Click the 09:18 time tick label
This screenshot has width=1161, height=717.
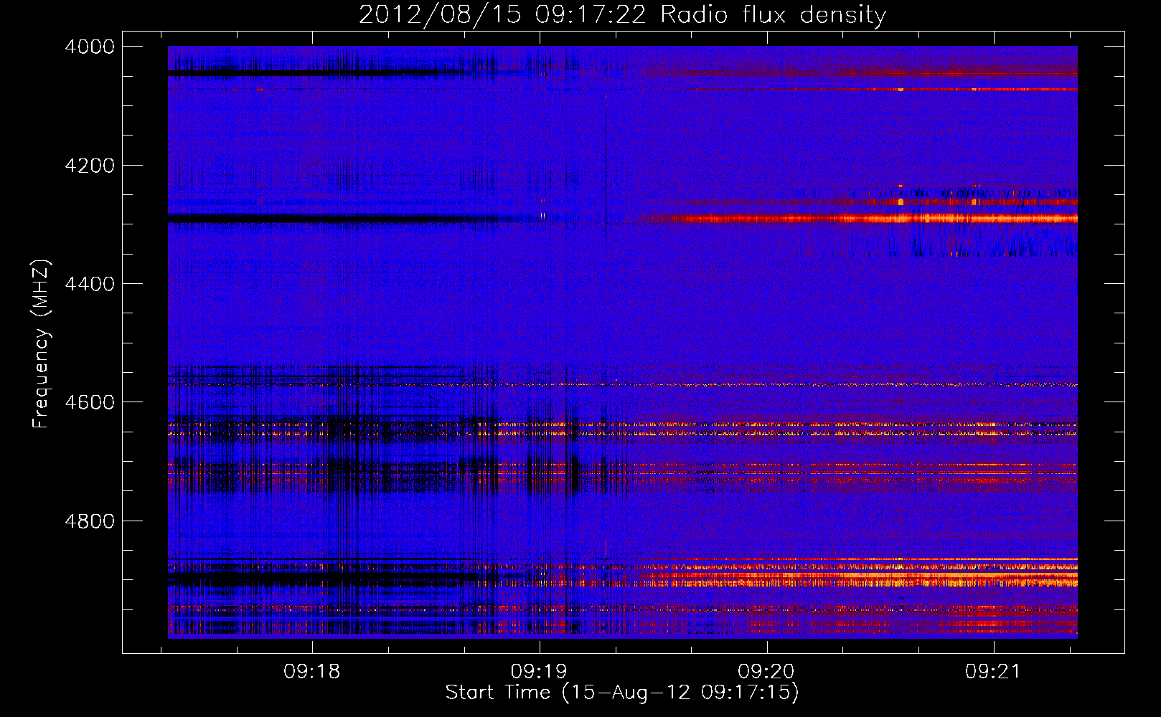click(x=311, y=672)
